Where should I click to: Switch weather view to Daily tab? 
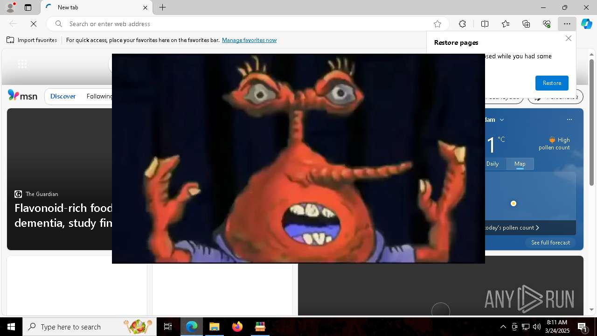coord(493,164)
